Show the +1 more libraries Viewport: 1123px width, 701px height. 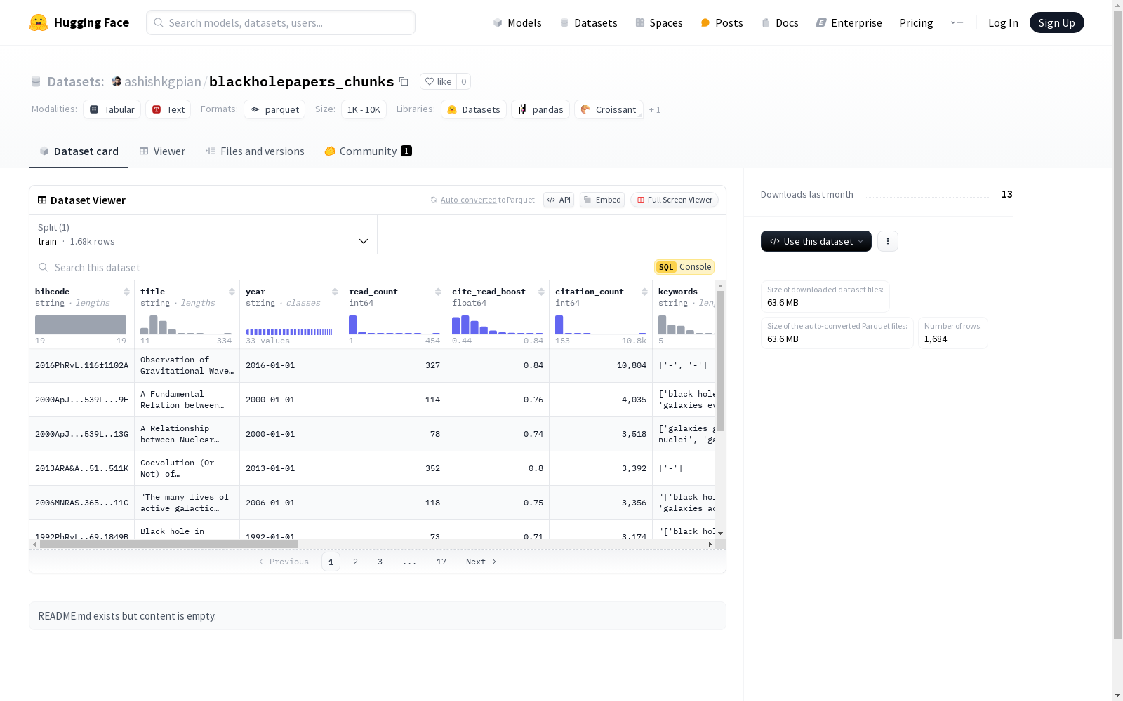[655, 109]
